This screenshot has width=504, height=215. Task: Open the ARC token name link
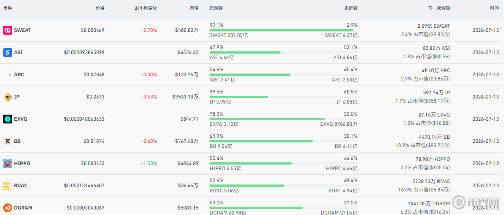(19, 74)
